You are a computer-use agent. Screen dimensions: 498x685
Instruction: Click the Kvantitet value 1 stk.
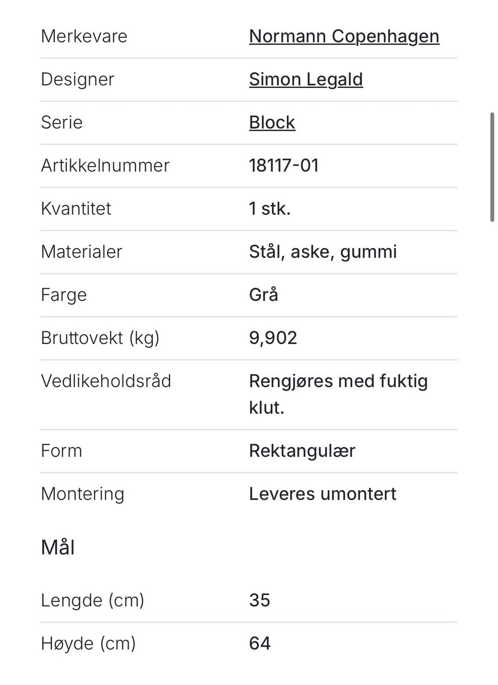click(x=270, y=209)
